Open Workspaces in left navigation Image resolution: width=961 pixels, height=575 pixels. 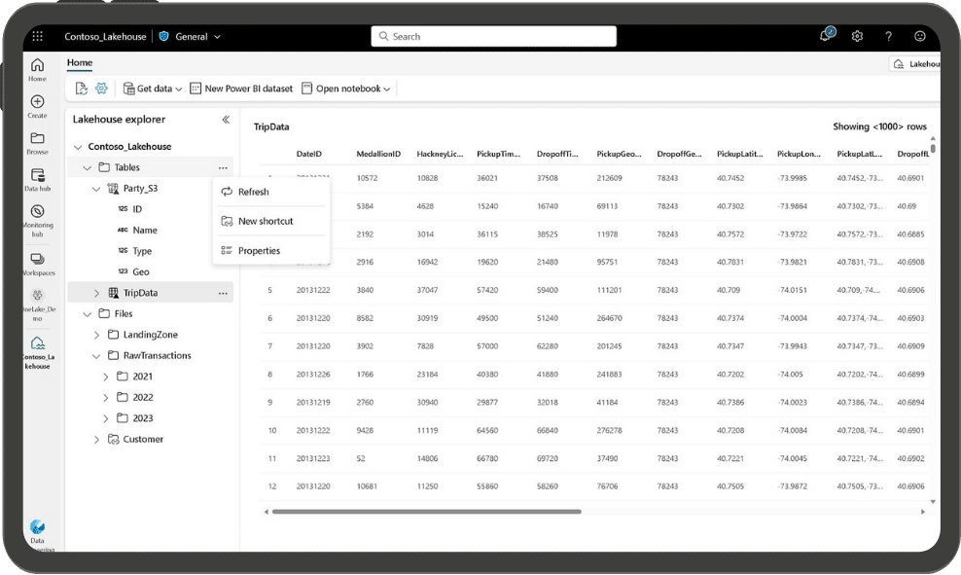pyautogui.click(x=37, y=264)
